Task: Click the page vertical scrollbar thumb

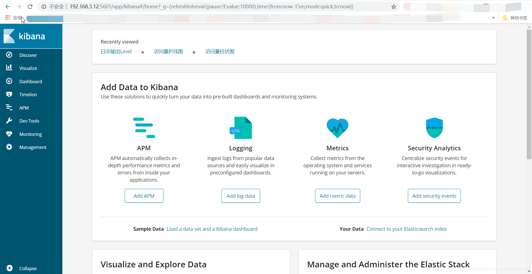Action: point(529,94)
